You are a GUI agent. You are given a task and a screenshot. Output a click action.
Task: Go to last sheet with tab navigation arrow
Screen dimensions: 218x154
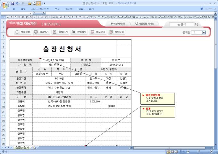[x=11, y=148]
